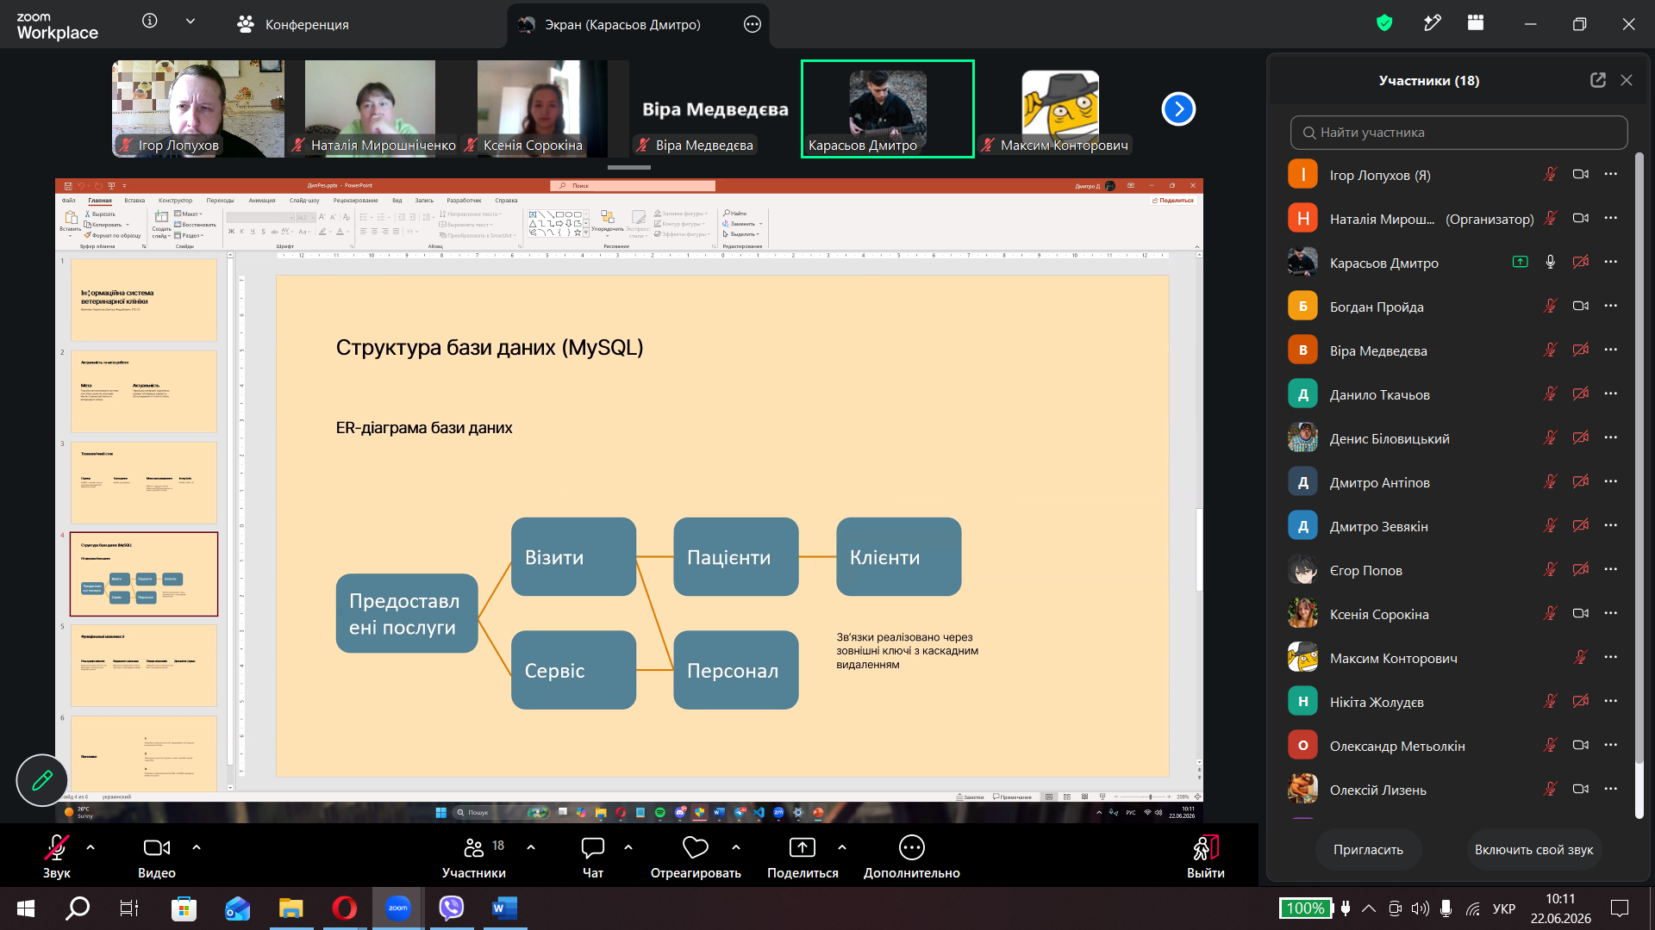Unmute with the Звук microphone button
This screenshot has height=930, width=1655.
click(57, 856)
